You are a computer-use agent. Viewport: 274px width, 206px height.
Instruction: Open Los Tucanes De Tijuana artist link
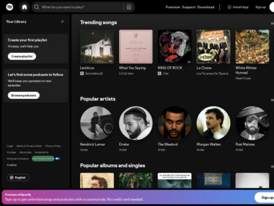click(212, 73)
